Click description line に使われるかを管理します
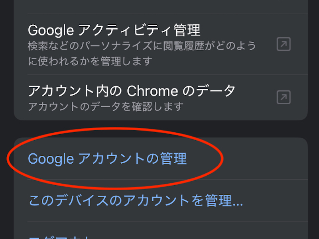 [90, 61]
